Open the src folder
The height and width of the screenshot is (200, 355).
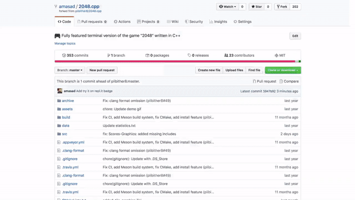[64, 134]
